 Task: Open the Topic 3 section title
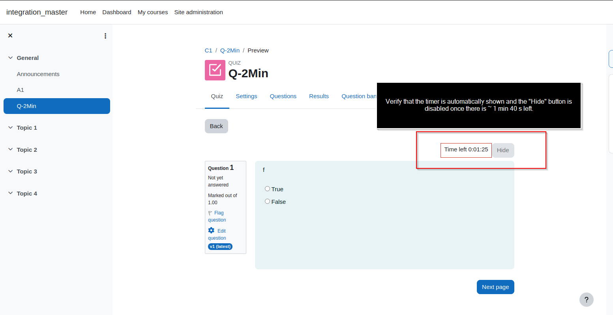pos(27,171)
